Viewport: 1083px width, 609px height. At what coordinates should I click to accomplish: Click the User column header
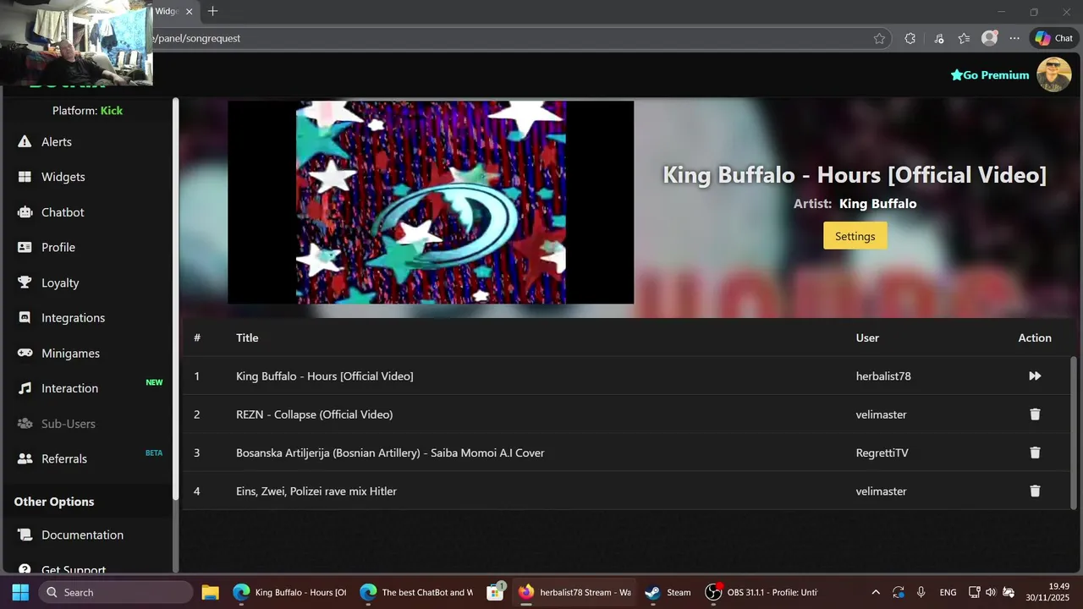pyautogui.click(x=867, y=337)
